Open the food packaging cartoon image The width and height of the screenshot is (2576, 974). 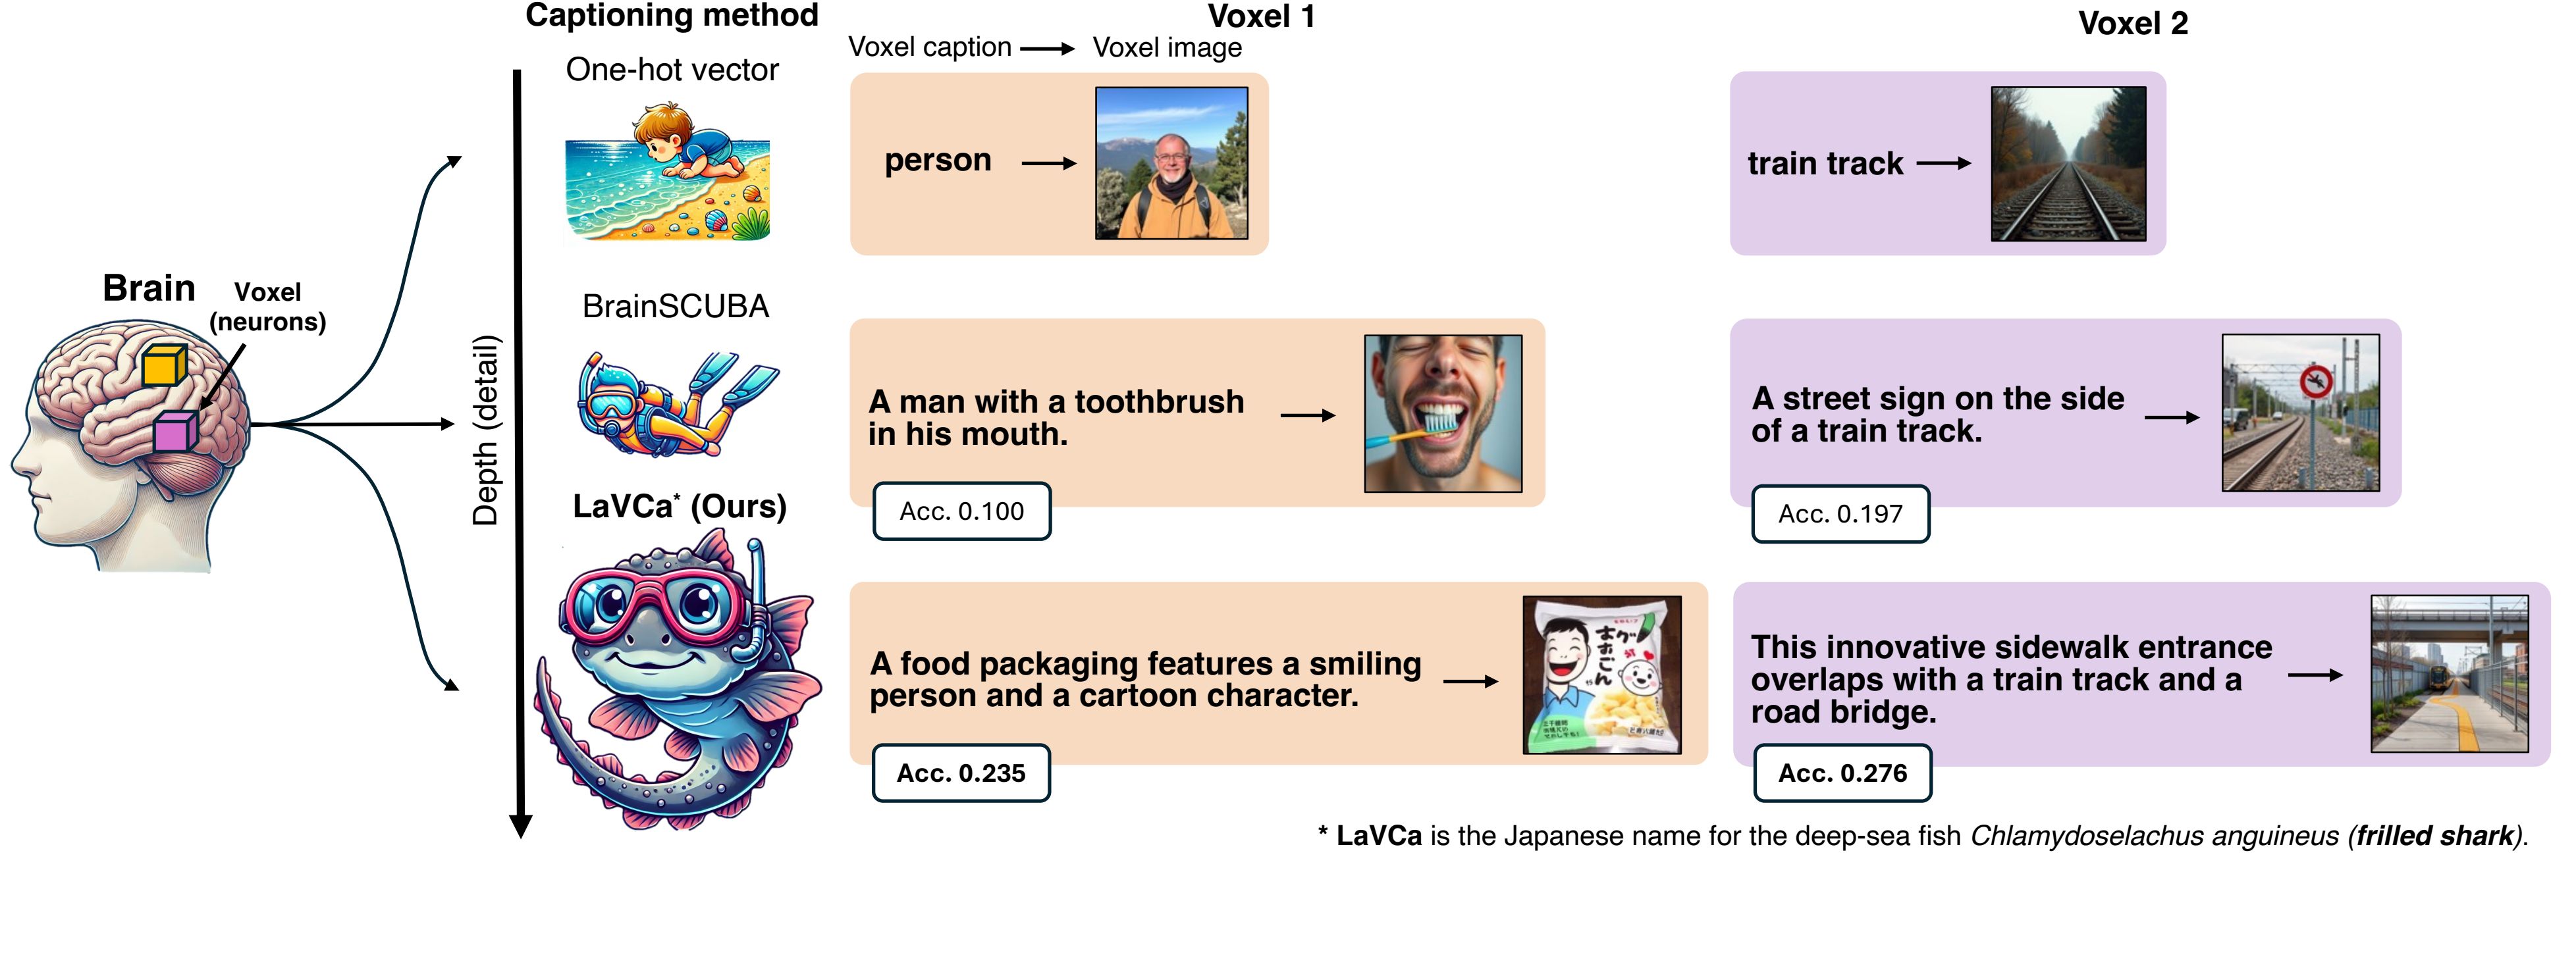(x=1602, y=675)
